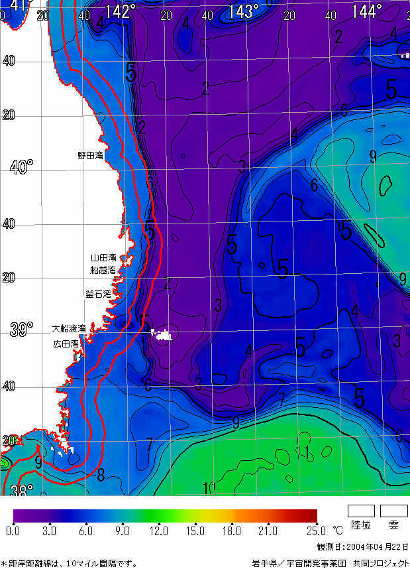Image resolution: width=410 pixels, height=569 pixels.
Task: Click the 21.0 mark on temperature scale
Action: (x=268, y=531)
